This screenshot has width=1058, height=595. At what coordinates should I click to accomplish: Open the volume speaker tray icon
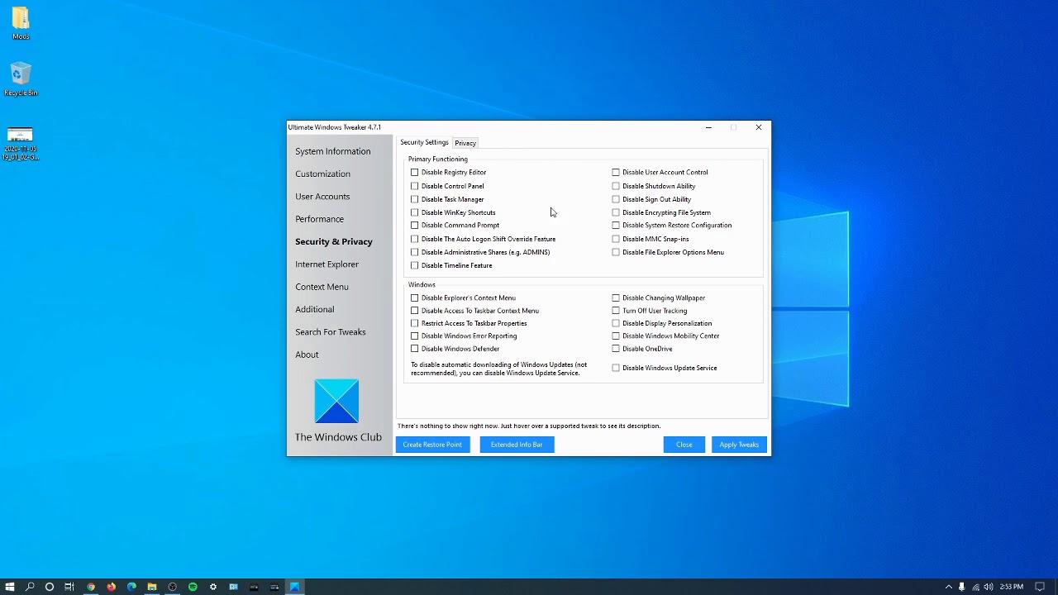point(989,587)
